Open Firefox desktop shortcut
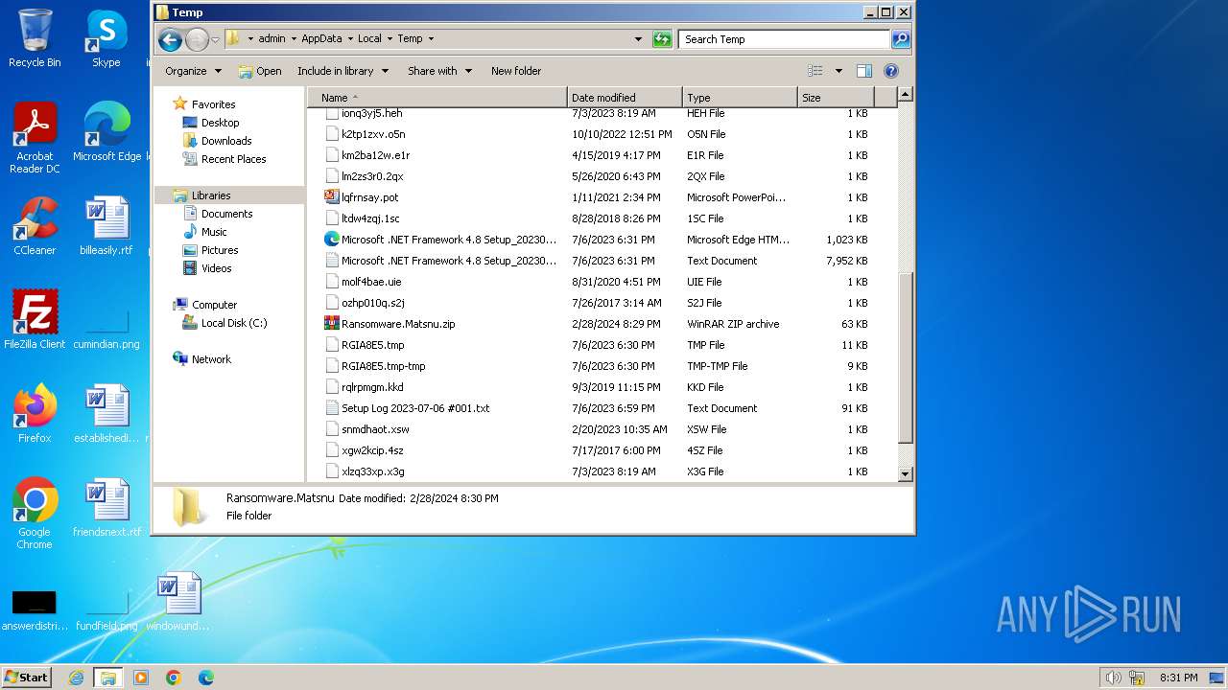This screenshot has height=690, width=1228. [x=35, y=414]
